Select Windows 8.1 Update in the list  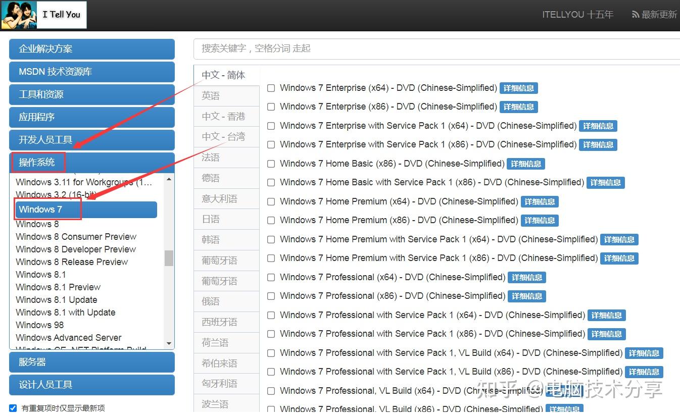pyautogui.click(x=57, y=299)
